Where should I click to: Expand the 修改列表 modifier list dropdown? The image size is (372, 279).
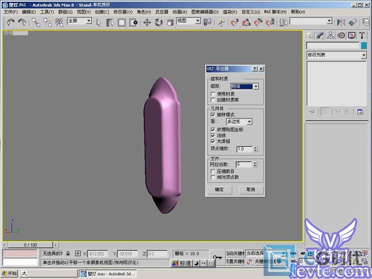point(337,55)
